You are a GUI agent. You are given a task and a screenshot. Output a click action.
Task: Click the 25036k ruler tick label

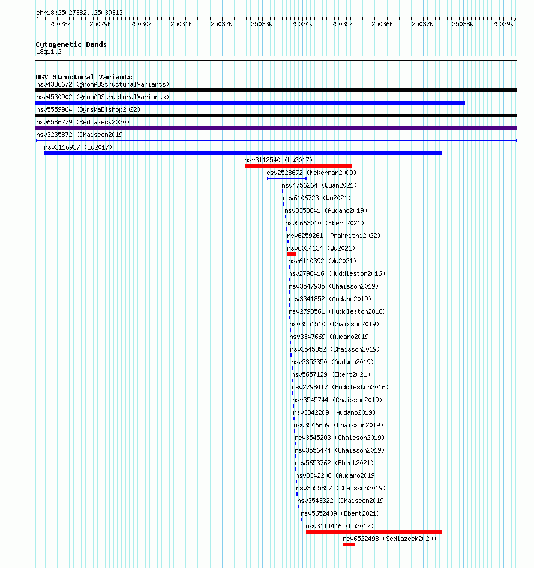[382, 24]
